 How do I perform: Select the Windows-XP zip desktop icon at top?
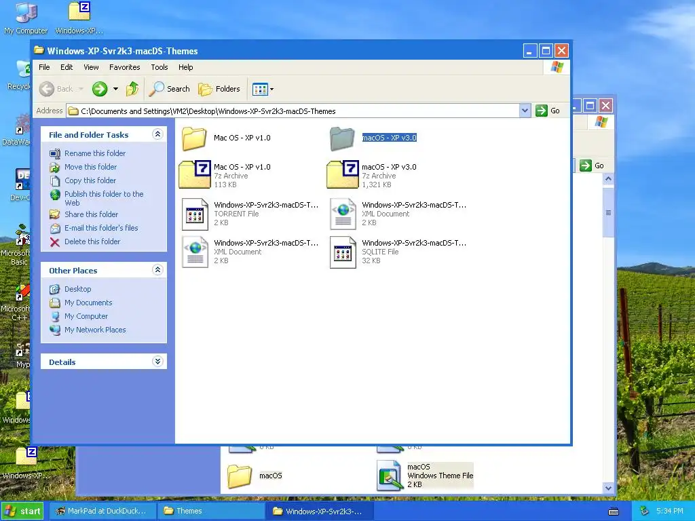tap(79, 18)
